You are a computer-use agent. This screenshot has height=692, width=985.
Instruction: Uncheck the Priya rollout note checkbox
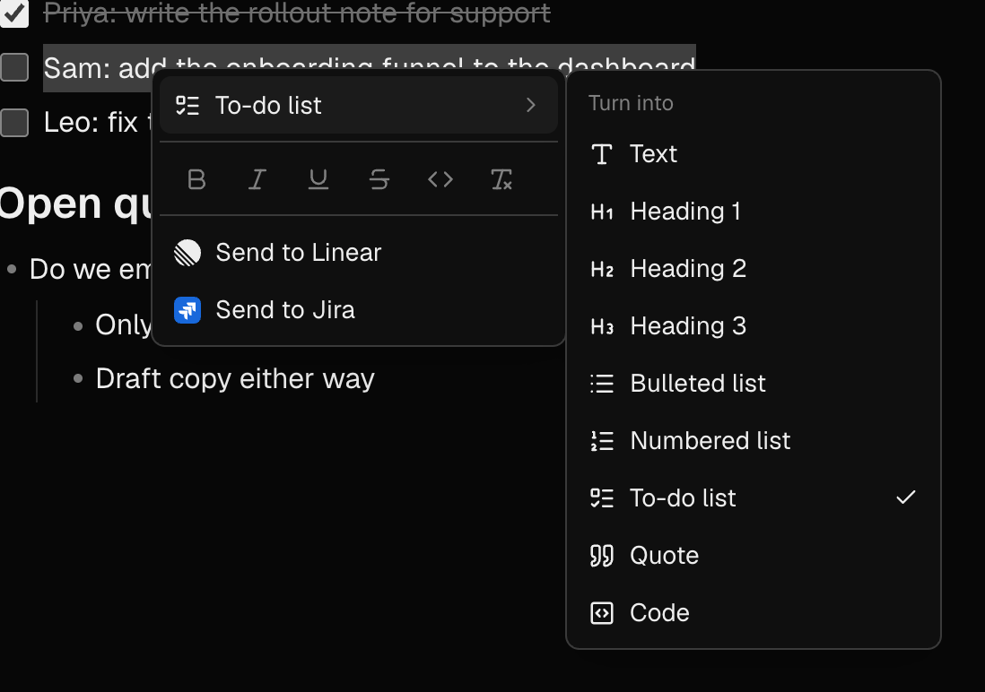tap(14, 13)
